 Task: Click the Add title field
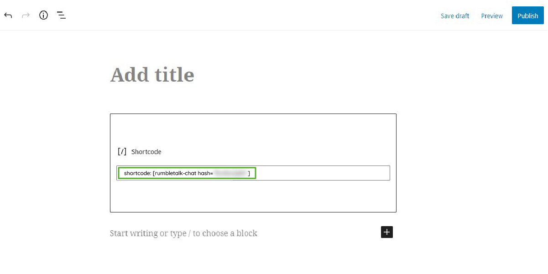152,74
